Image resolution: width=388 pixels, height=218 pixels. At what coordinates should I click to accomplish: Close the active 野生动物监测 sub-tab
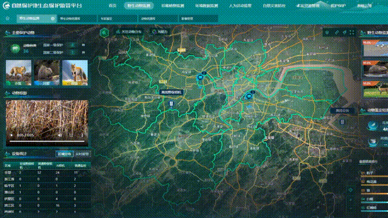pos(53,19)
